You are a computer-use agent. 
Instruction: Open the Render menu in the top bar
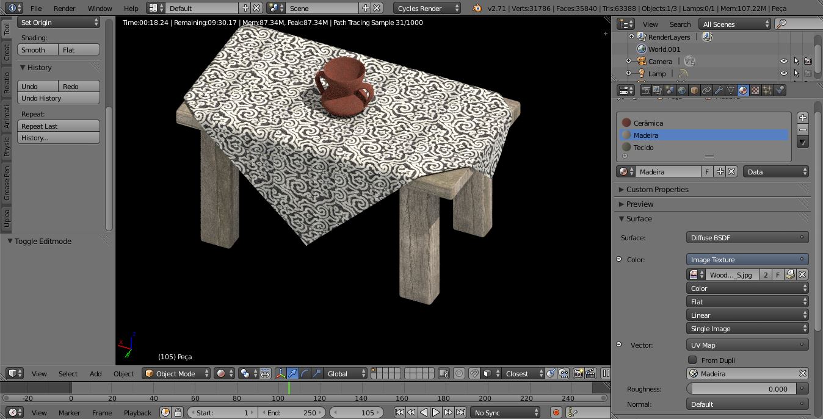[63, 8]
